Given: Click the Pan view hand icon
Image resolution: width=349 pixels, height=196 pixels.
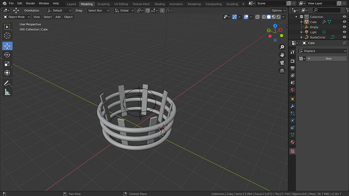Looking at the screenshot, I should (282, 55).
